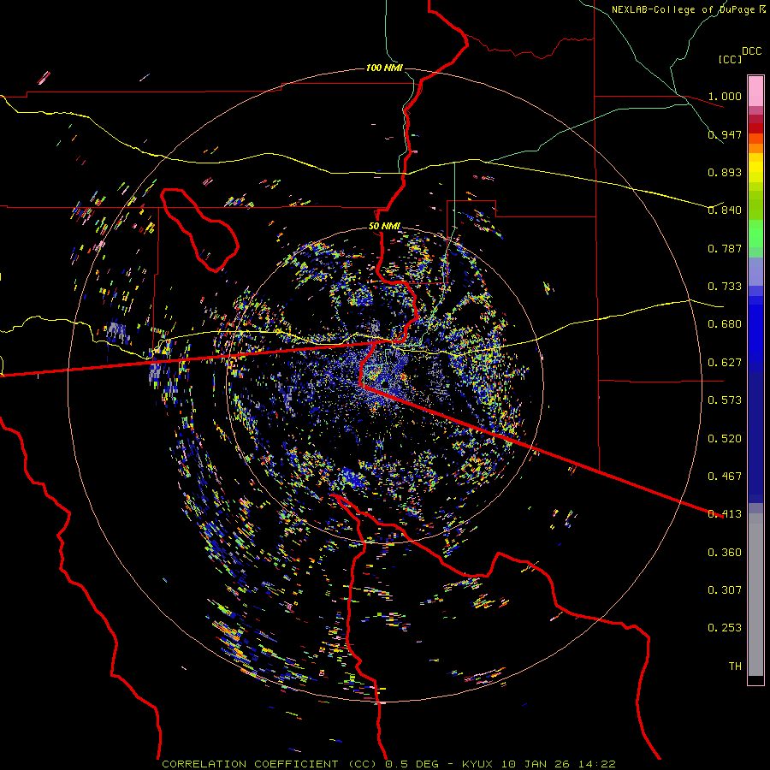Pick the gray segment of the color bar
The image size is (770, 770).
[755, 595]
